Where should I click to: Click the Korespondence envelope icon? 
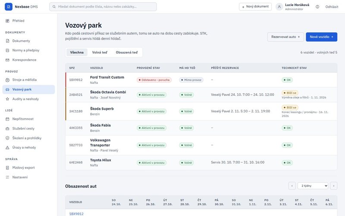[7, 60]
